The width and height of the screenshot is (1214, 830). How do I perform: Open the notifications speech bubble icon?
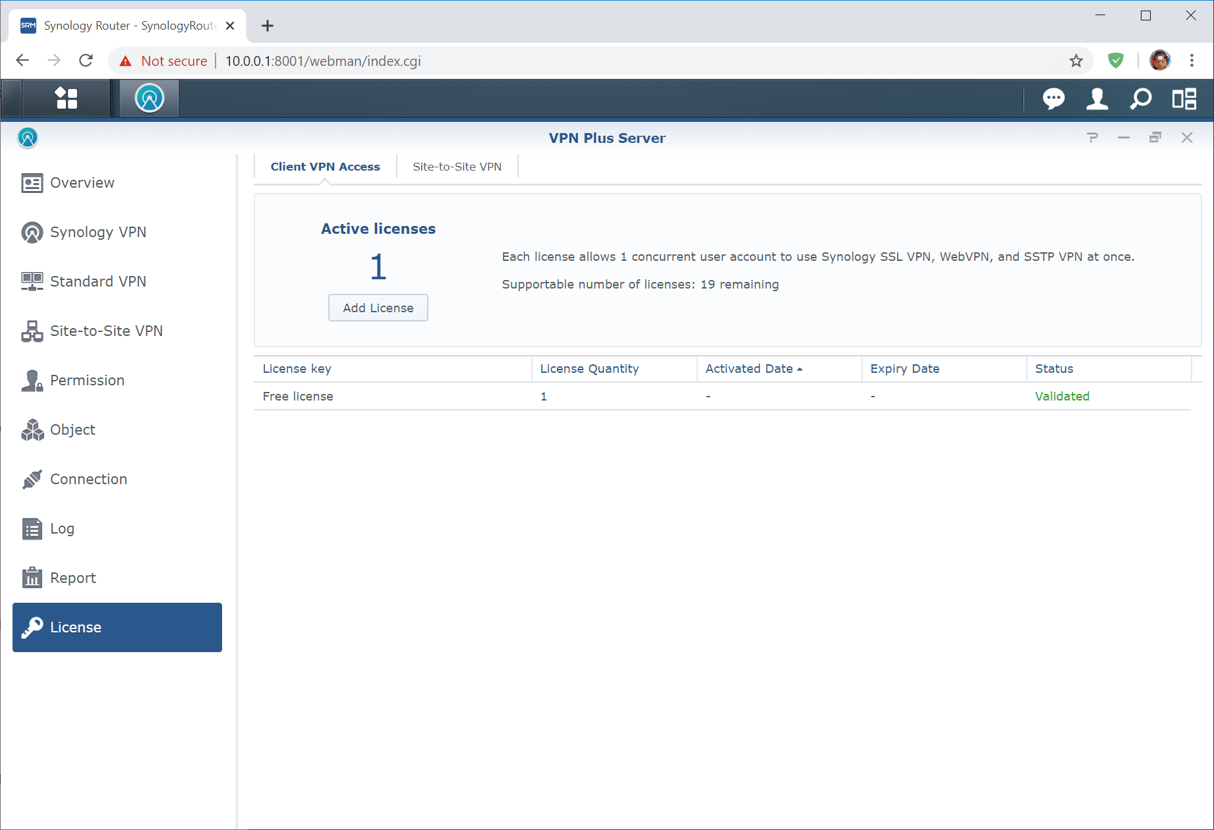1053,99
